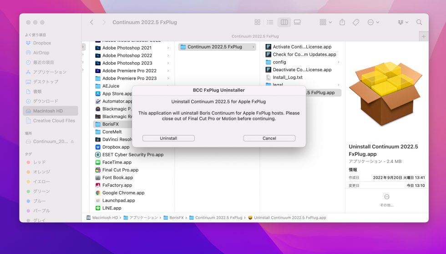Select Check for Co...m Updates.app

coord(304,54)
